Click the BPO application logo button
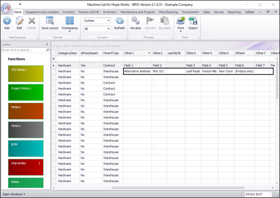 6,8
